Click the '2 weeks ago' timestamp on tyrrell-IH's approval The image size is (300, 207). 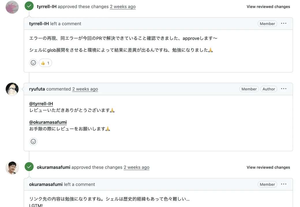point(123,7)
